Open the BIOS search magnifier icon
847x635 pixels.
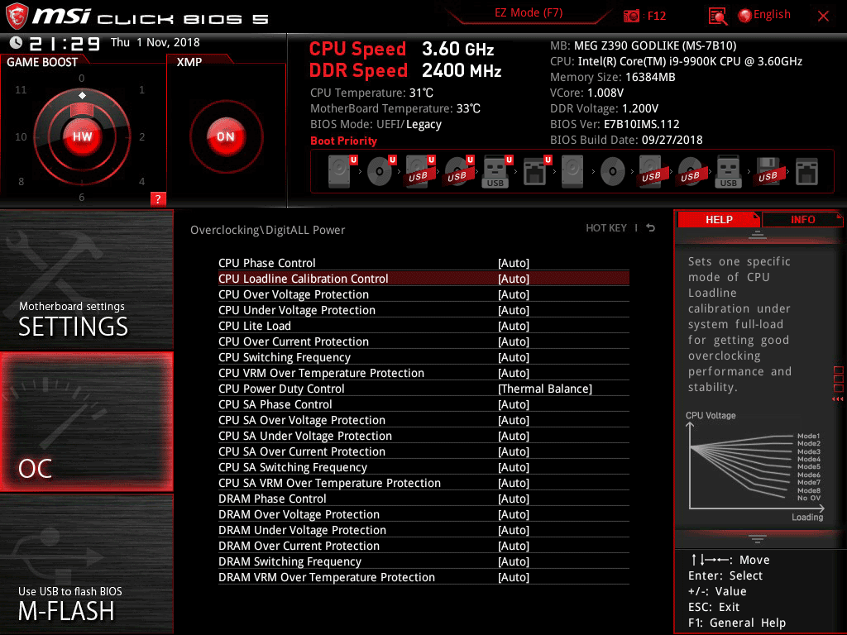pos(717,17)
